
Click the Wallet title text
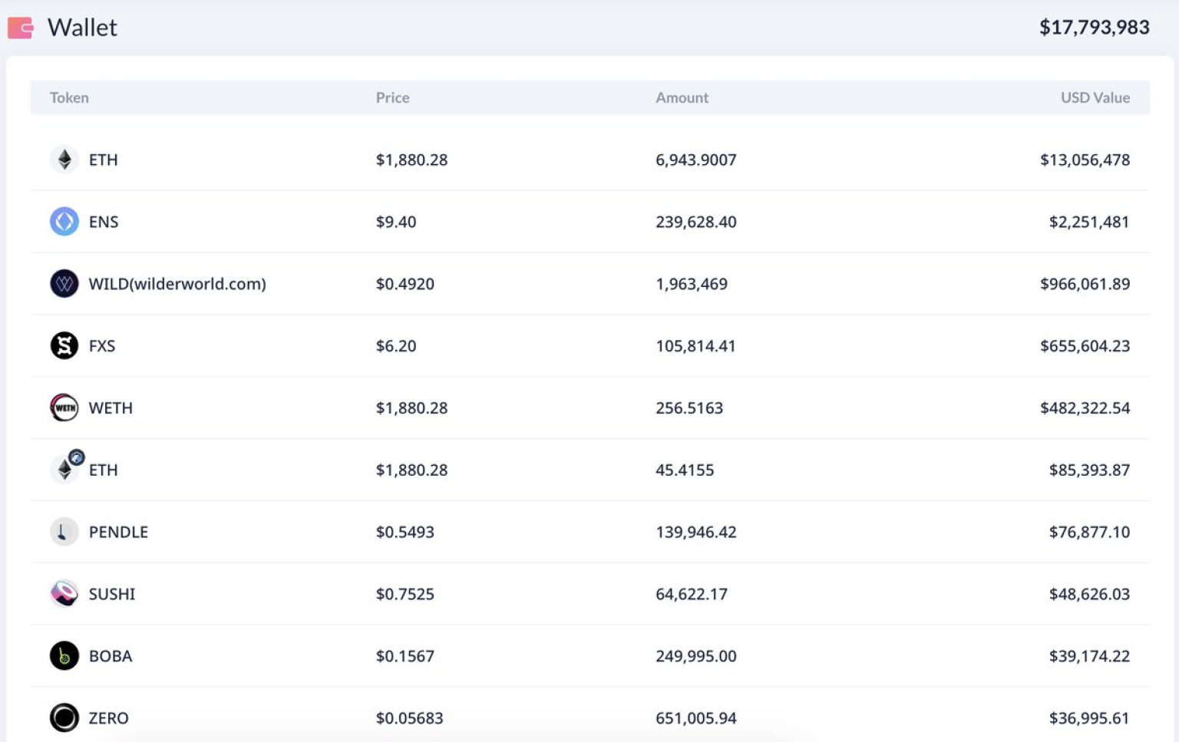(82, 28)
